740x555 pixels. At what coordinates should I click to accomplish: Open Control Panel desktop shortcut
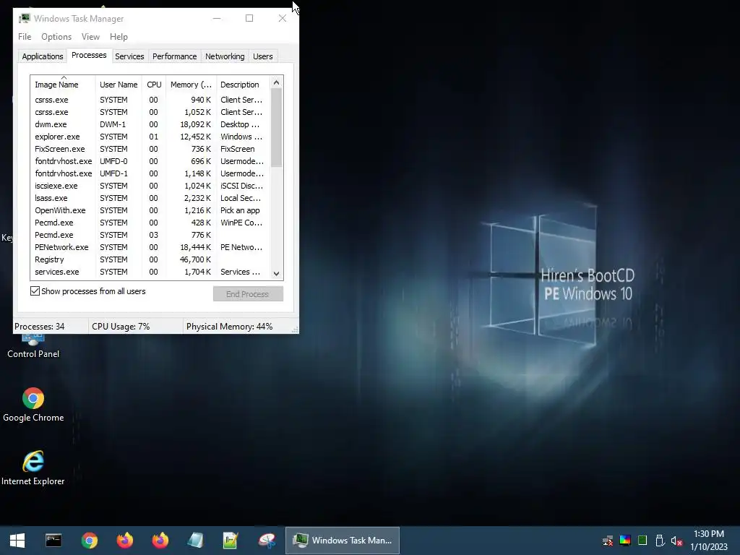(33, 347)
